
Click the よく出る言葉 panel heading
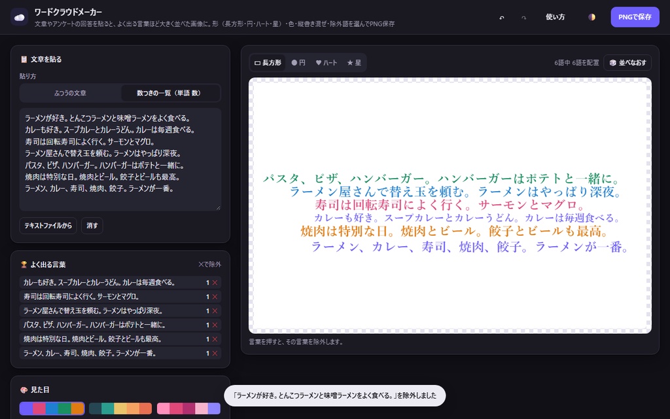pos(48,264)
